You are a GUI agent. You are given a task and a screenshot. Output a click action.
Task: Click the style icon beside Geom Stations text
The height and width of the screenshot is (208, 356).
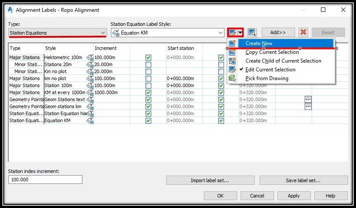90,99
